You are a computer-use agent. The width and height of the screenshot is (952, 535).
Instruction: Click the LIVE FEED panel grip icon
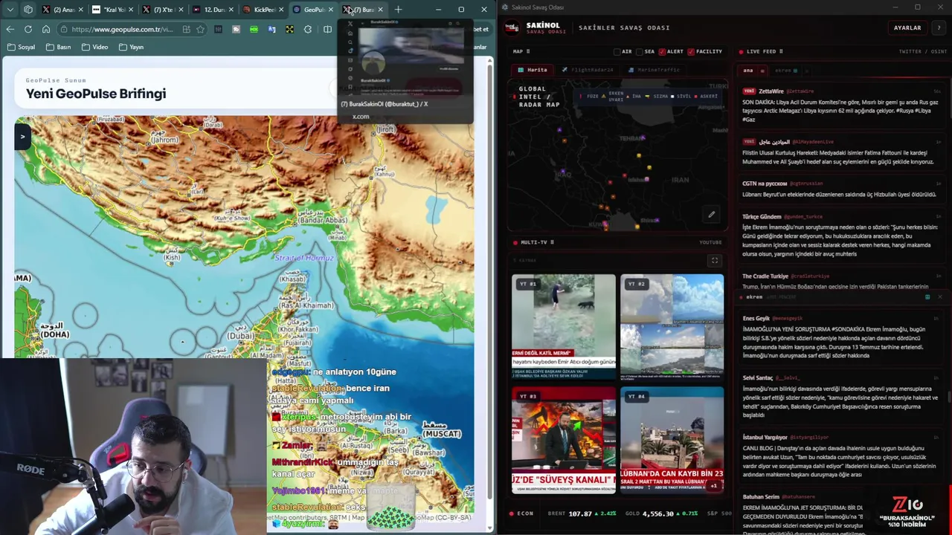point(781,51)
